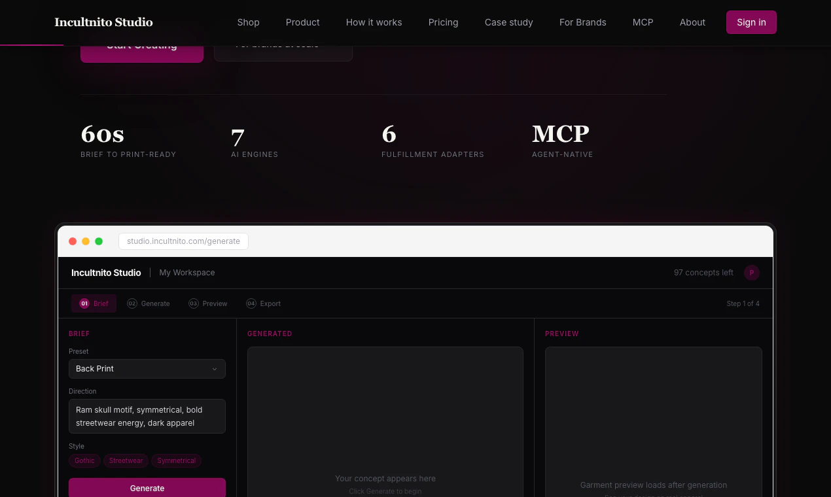Expand the Back Print preset dropdown

click(147, 369)
